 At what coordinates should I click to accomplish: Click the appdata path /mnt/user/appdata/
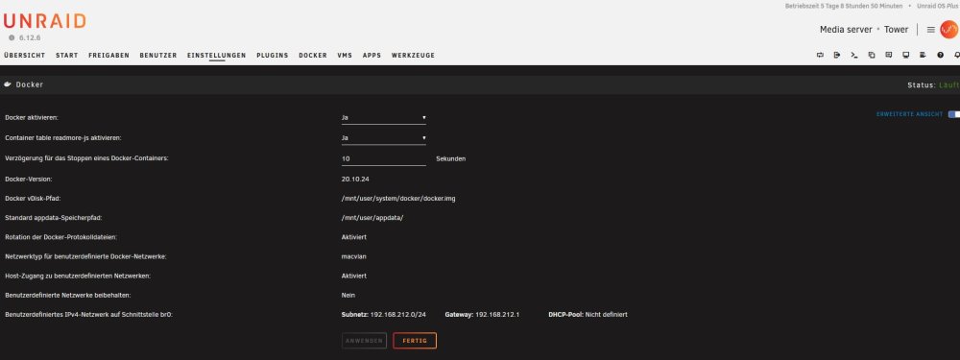[x=372, y=217]
